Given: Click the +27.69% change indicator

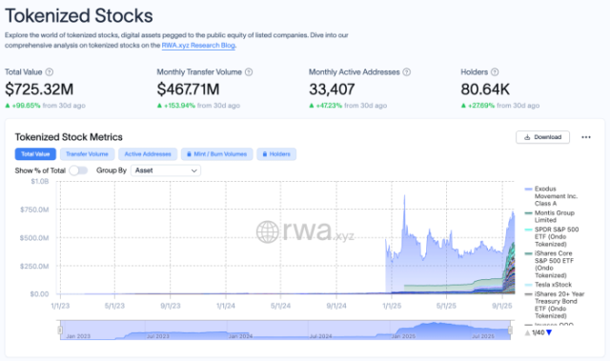Looking at the screenshot, I should pyautogui.click(x=478, y=106).
